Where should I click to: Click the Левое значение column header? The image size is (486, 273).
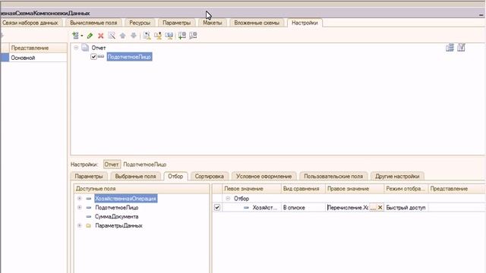[x=251, y=189]
